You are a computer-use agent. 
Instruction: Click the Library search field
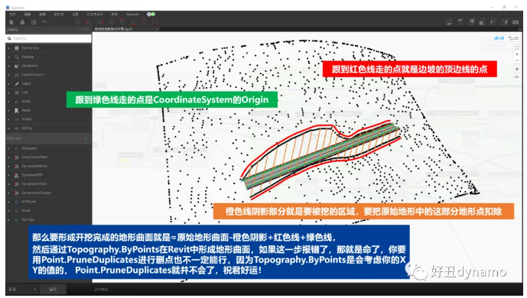click(48, 39)
